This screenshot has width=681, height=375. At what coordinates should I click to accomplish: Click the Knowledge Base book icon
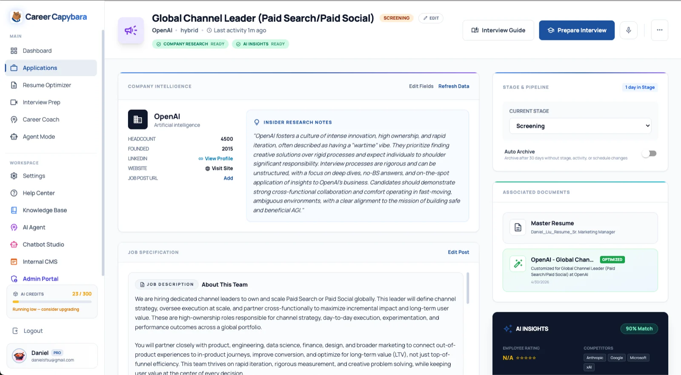click(x=14, y=210)
